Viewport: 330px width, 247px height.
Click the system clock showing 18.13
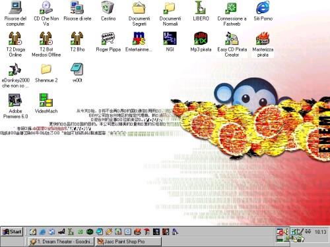320,232
